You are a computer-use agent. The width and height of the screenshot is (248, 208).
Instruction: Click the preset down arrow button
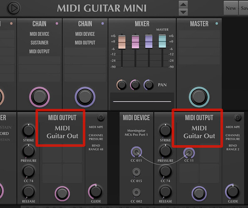[183, 12]
